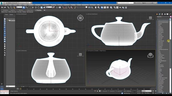Click Define Idle Areas button

tap(12, 12)
